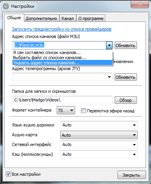Click the Обзор browse button
Image resolution: width=151 pixels, height=184 pixels.
click(126, 100)
